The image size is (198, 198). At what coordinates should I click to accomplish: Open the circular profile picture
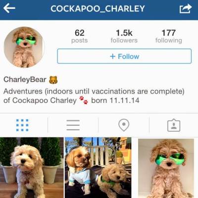point(24,48)
